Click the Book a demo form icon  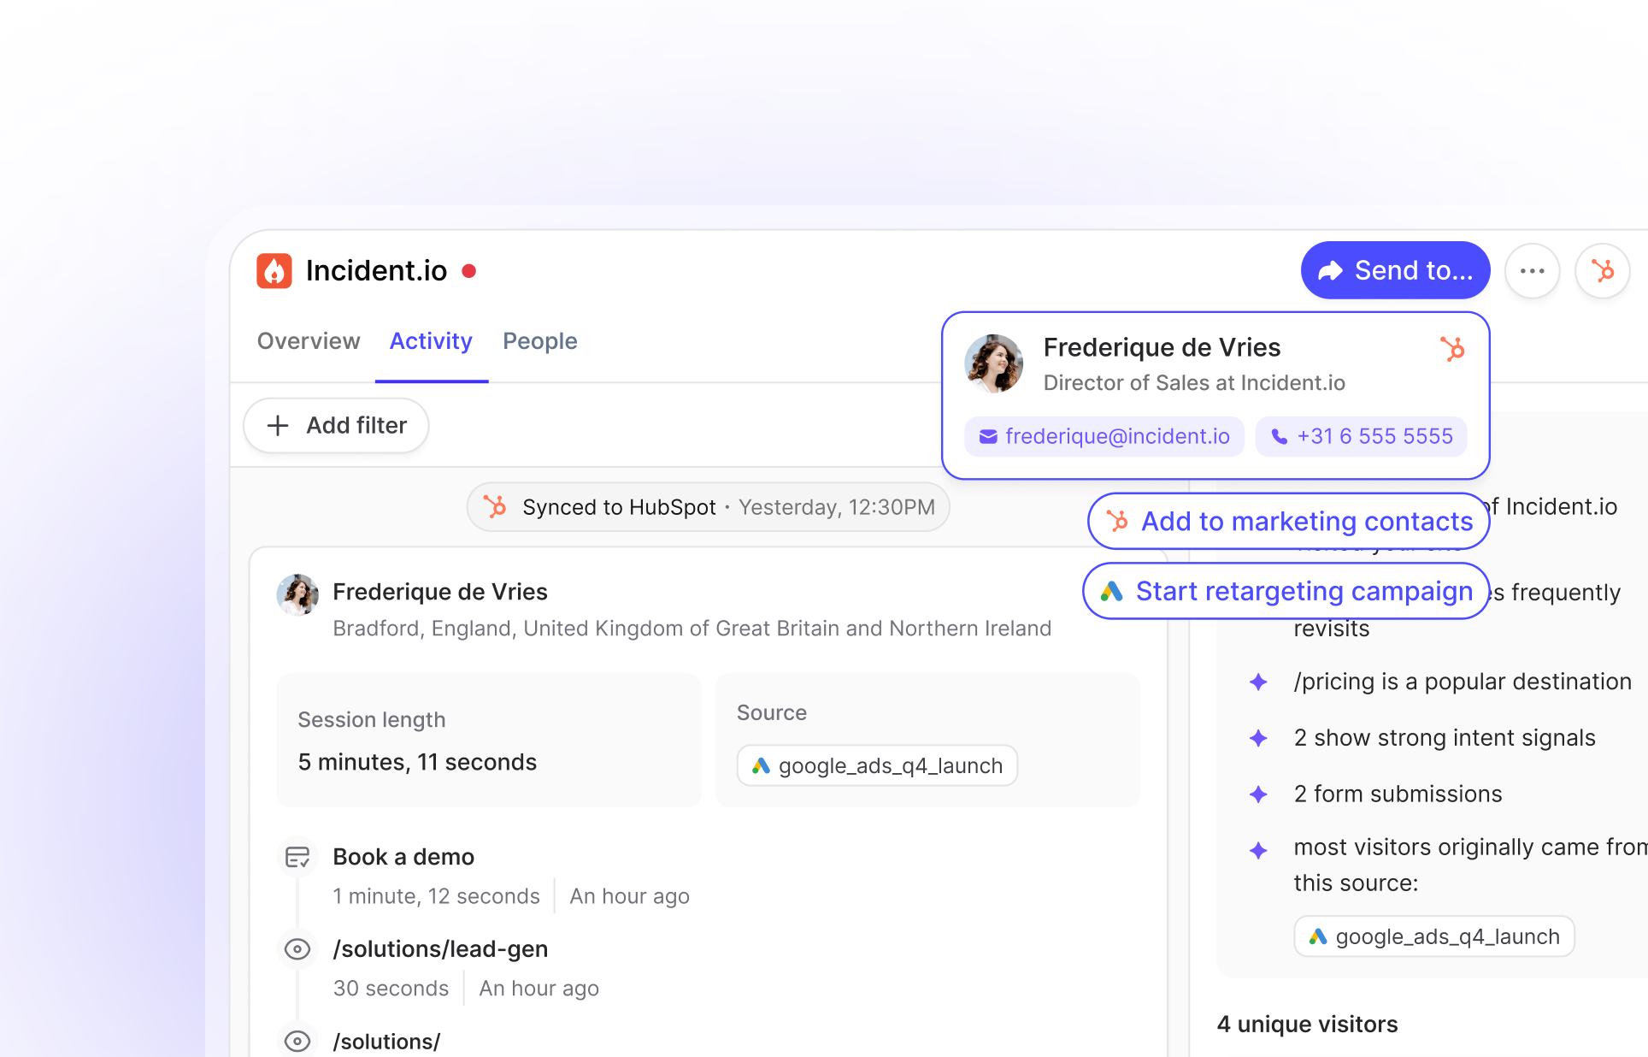(297, 857)
